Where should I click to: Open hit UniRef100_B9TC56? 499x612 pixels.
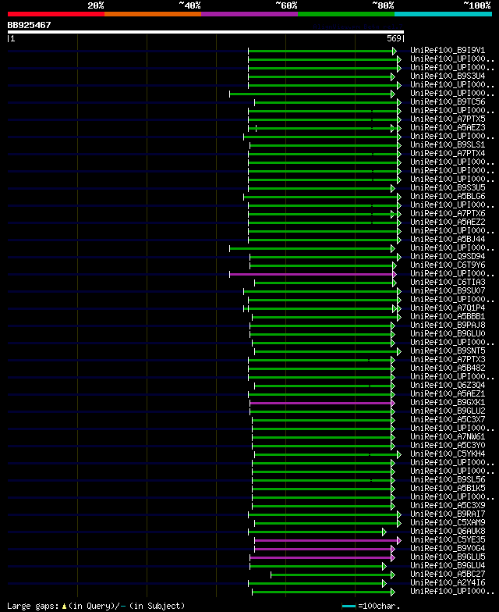[448, 101]
